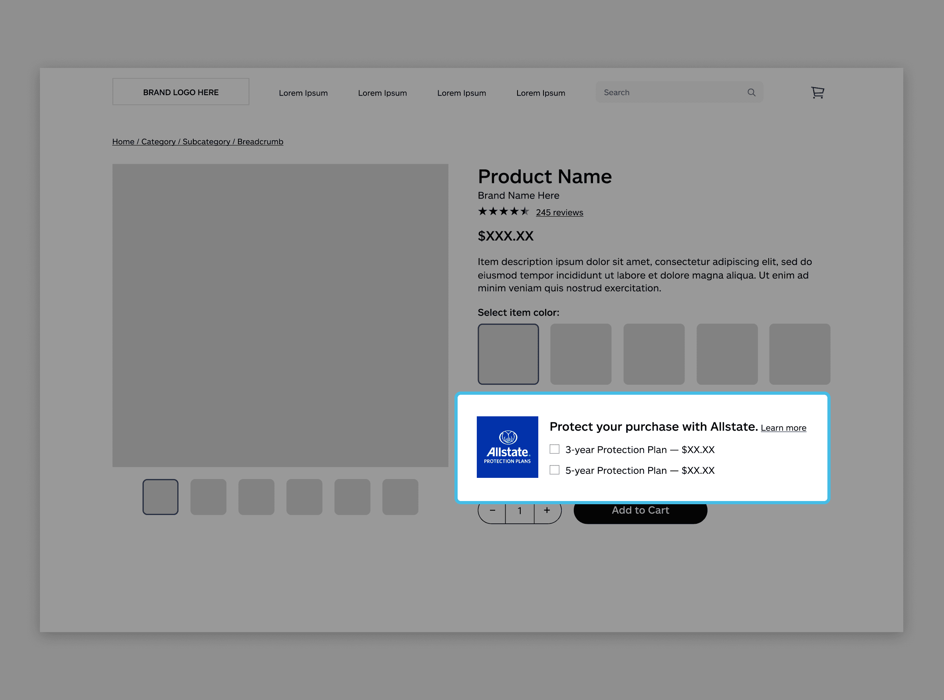944x700 pixels.
Task: Select the third product thumbnail
Action: [x=256, y=497]
